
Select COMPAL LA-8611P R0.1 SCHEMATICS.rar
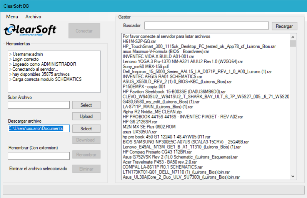163,167
